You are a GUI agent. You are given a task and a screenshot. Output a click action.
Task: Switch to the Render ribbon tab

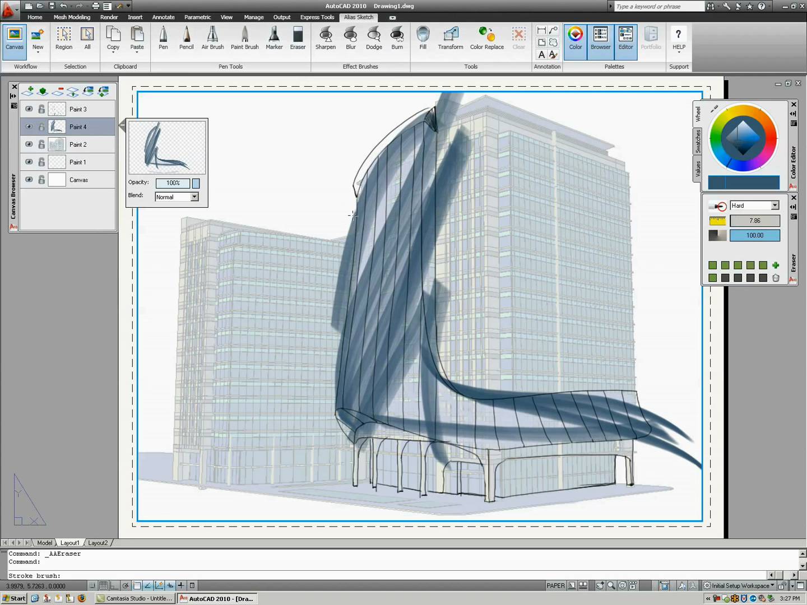[x=109, y=17]
